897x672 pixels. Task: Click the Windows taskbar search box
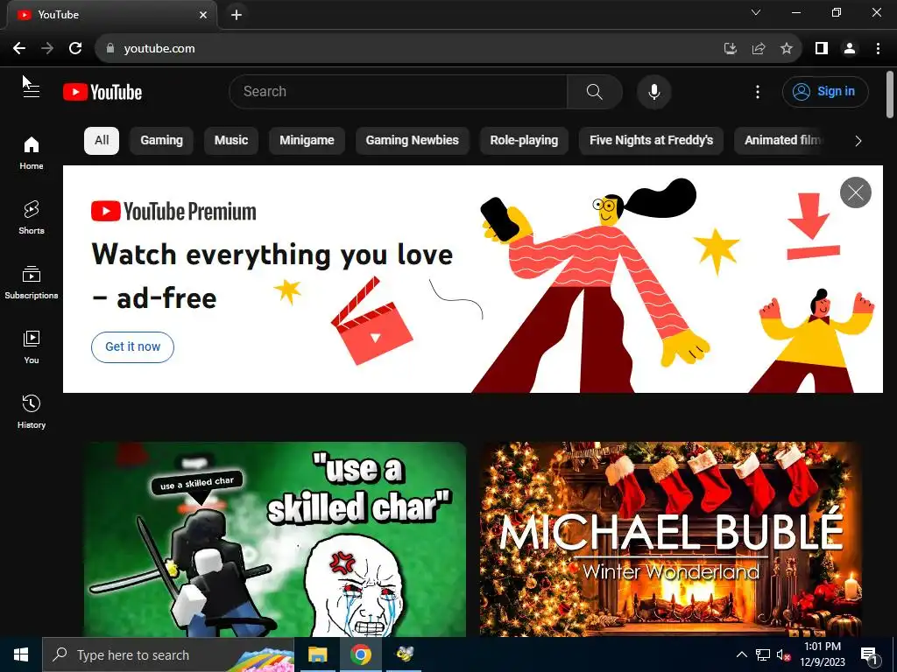click(168, 654)
